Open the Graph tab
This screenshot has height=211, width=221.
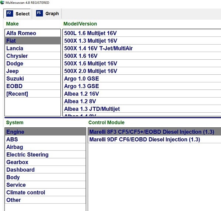pos(48,14)
